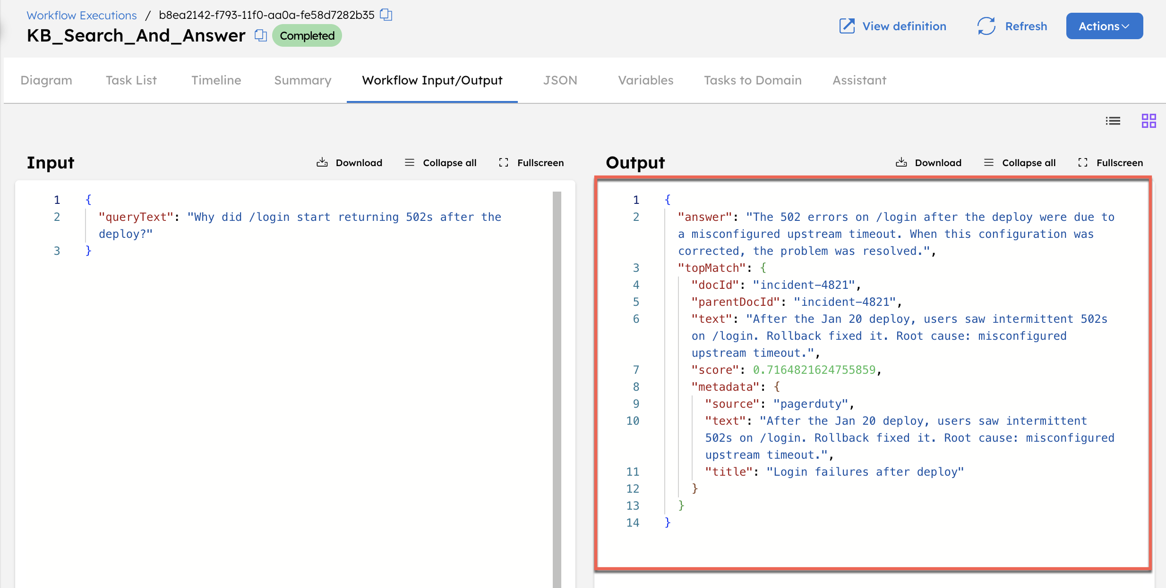The image size is (1166, 588).
Task: Open the workflow definition in new view
Action: (x=892, y=26)
